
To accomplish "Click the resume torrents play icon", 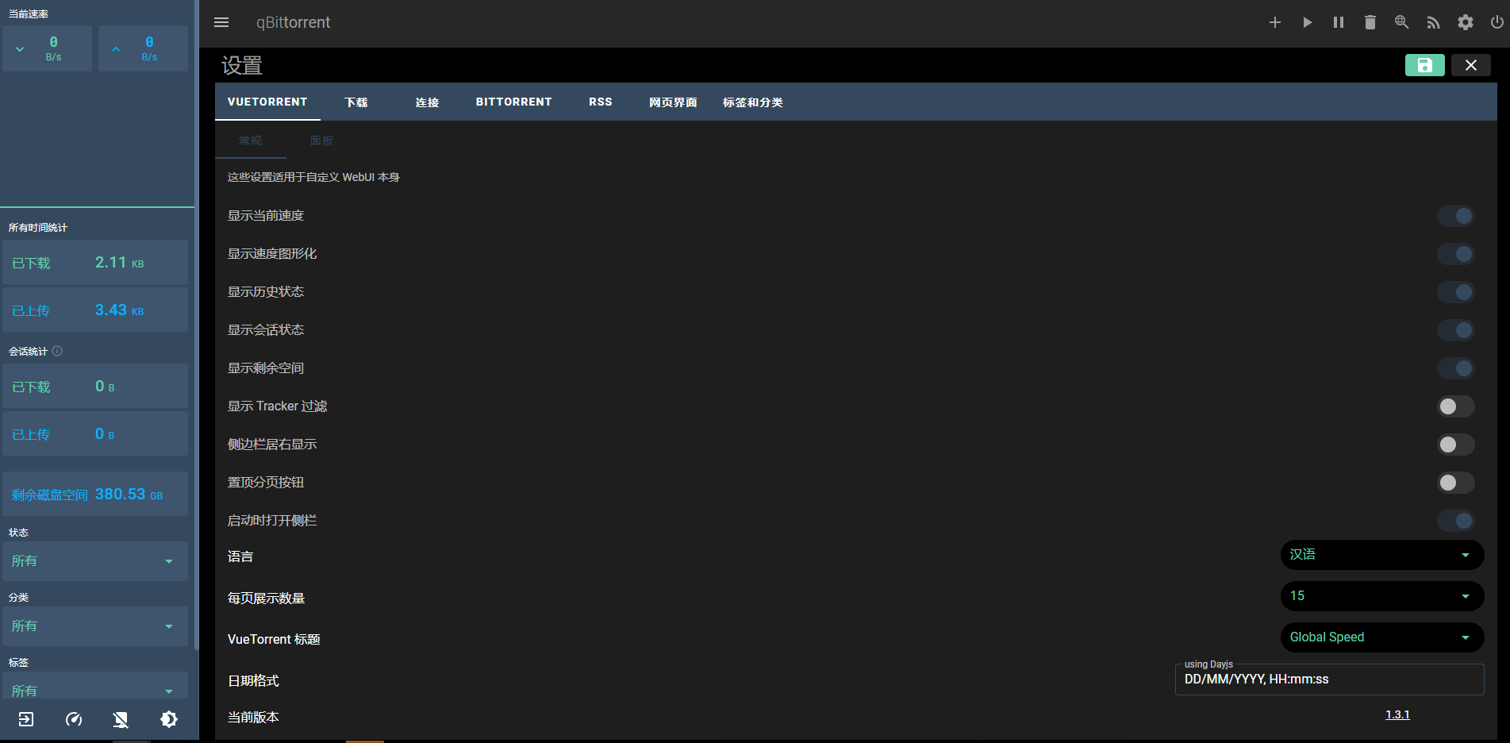I will click(1307, 22).
